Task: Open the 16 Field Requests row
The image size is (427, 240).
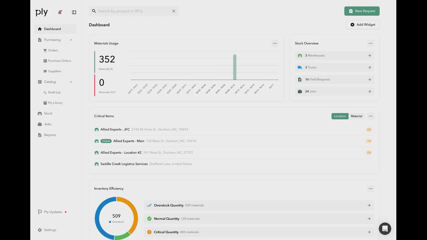Action: point(334,79)
